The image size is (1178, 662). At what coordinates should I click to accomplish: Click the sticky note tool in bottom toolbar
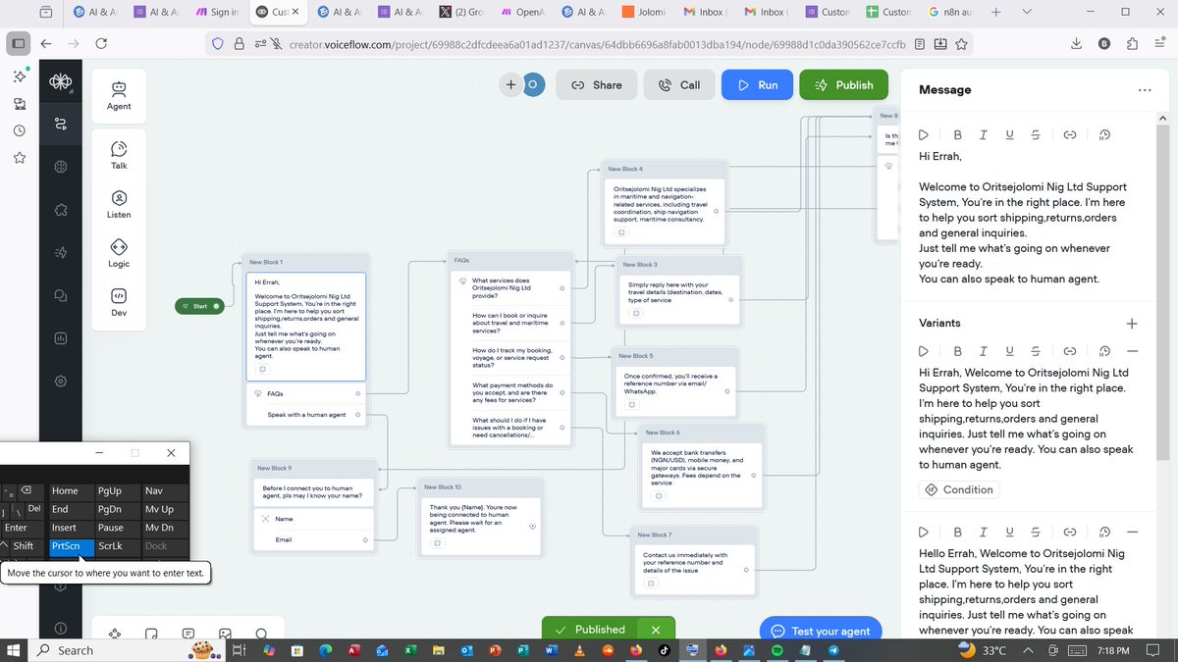[x=151, y=635]
